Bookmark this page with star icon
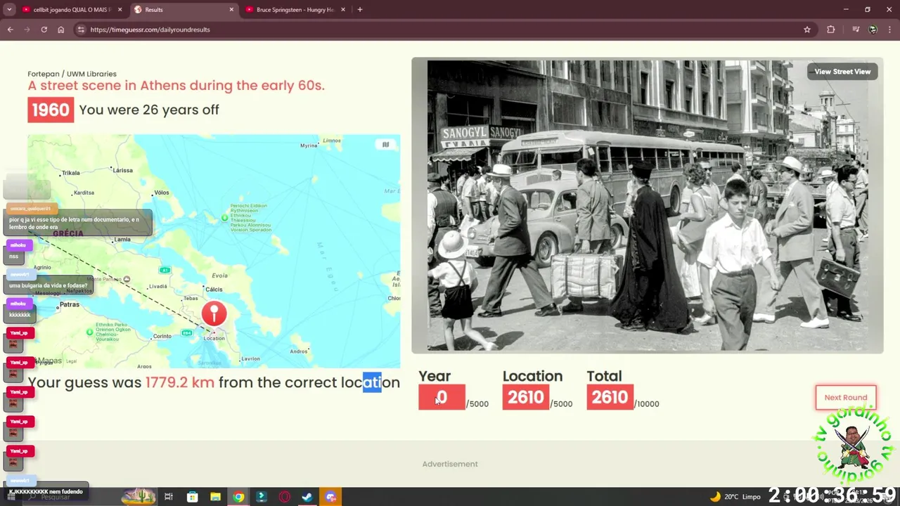This screenshot has height=506, width=900. point(807,30)
